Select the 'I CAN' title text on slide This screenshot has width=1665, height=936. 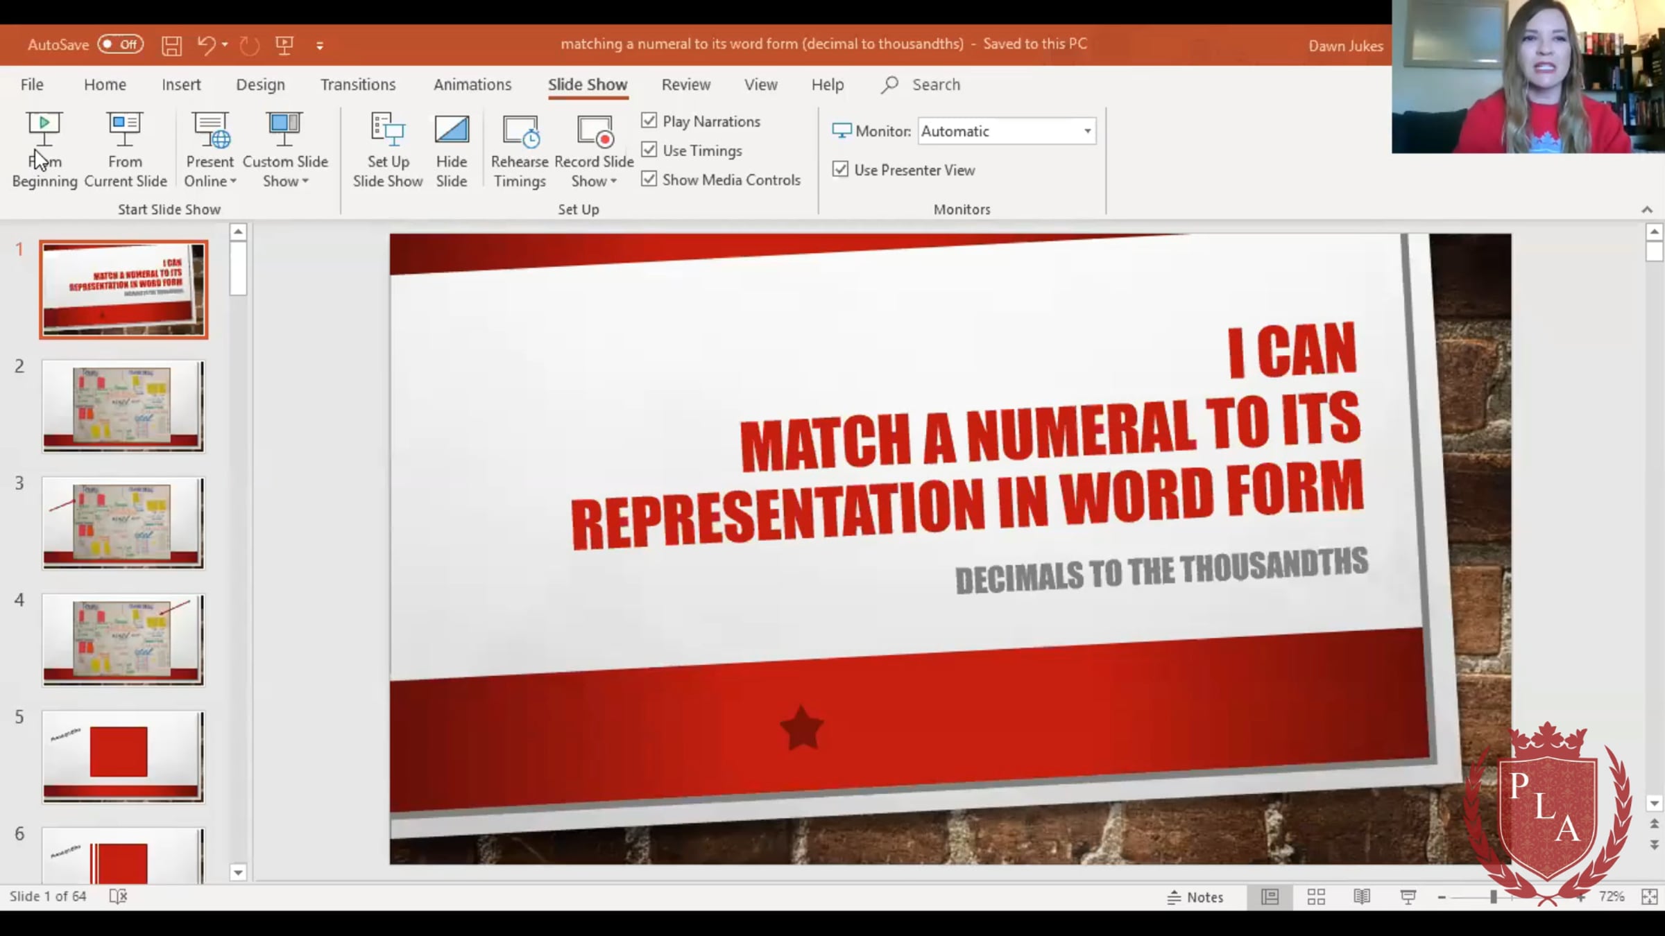pos(1292,351)
